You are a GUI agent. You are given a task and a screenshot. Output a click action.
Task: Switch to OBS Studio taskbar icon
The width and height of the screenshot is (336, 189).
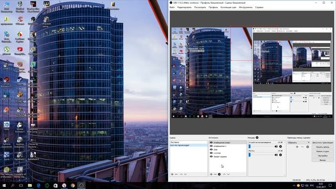point(81,185)
